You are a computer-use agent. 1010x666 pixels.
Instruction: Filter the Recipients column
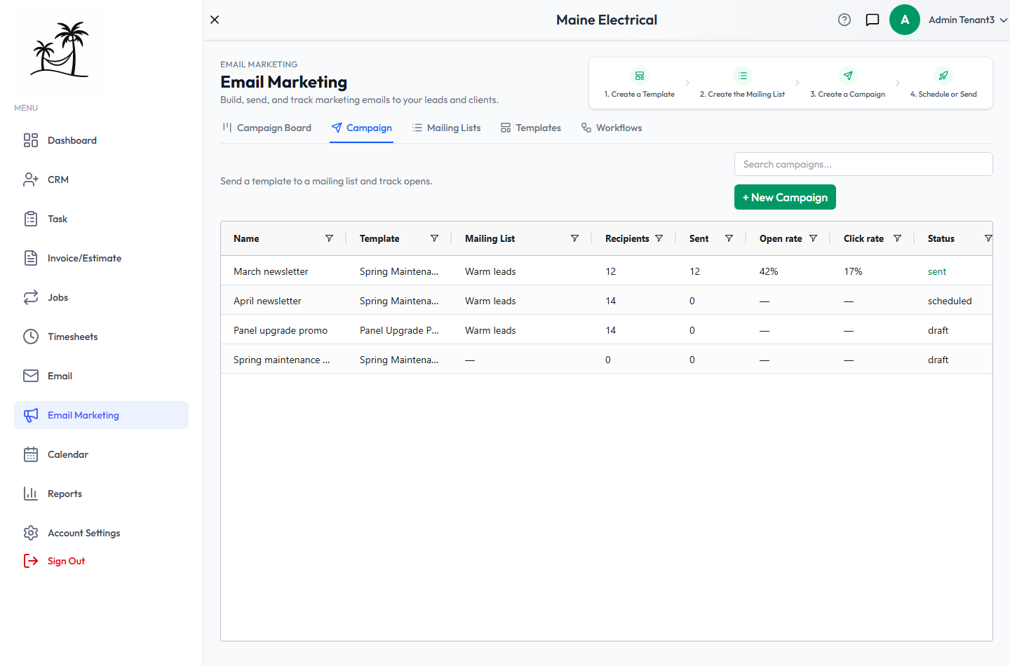[659, 238]
